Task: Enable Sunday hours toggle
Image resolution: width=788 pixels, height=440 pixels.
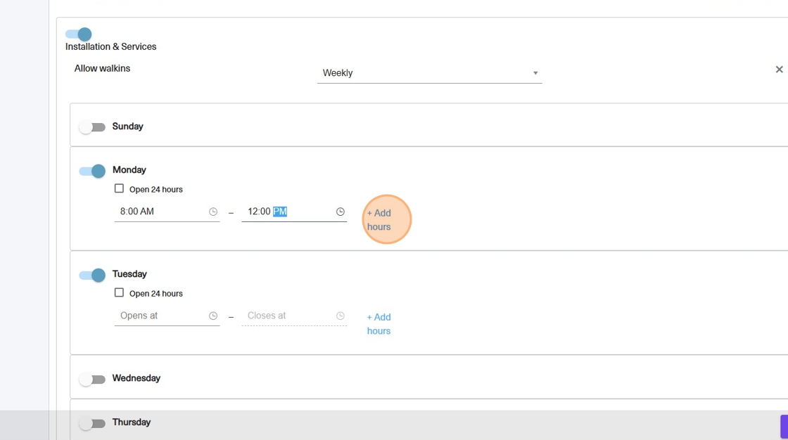Action: tap(92, 127)
